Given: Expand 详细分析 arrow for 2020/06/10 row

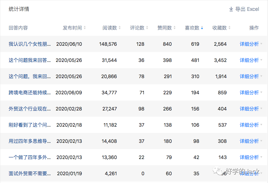Looking at the screenshot, I should pyautogui.click(x=261, y=44).
